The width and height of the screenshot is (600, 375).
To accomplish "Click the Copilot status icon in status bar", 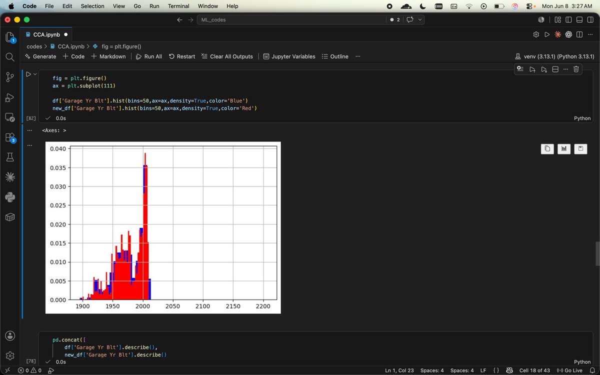I will coord(509,370).
